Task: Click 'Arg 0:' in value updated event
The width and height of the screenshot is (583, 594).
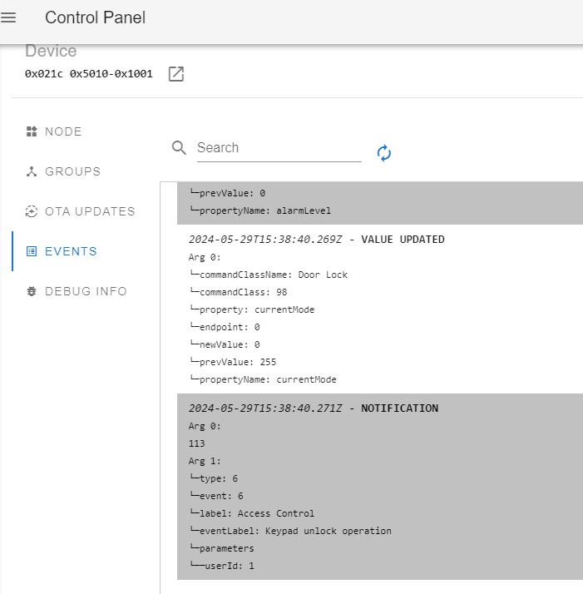Action: tap(205, 257)
